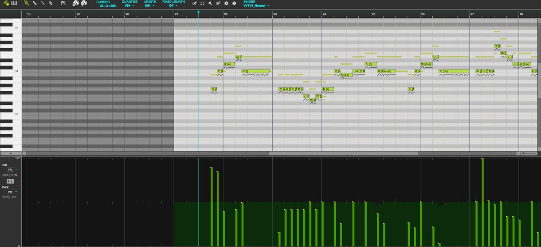Viewport: 541px width, 247px height.
Task: Expand the dropdown below the piano keys
Action: coord(11,153)
